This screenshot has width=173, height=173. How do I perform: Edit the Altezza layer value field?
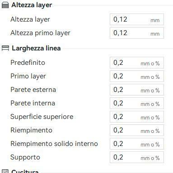tap(137, 19)
